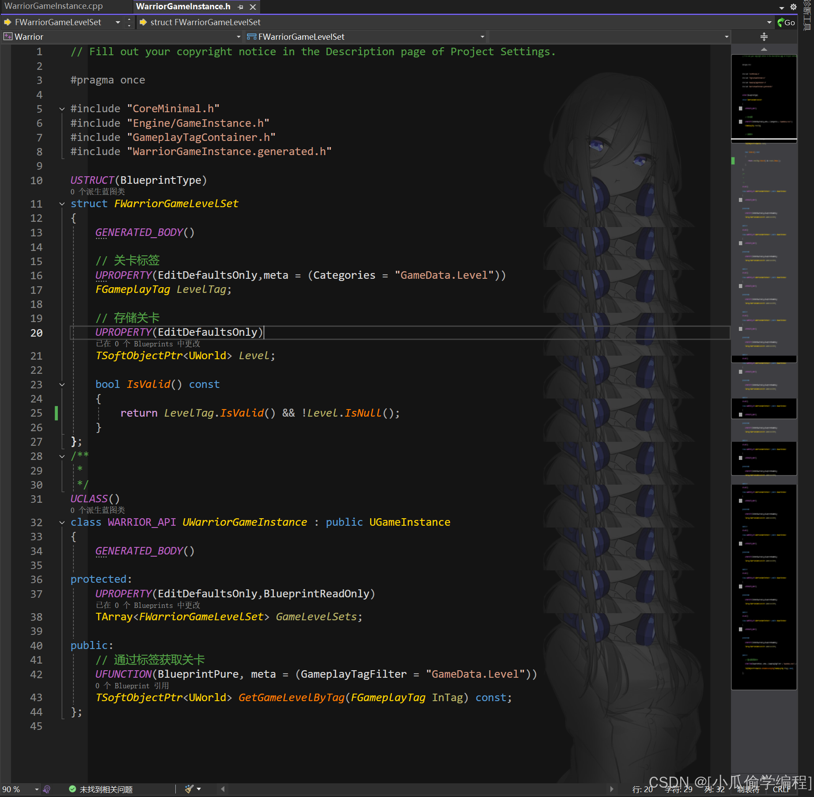Click the derived blueprint classes CodeLens under UCLASS
The width and height of the screenshot is (814, 797).
point(98,510)
